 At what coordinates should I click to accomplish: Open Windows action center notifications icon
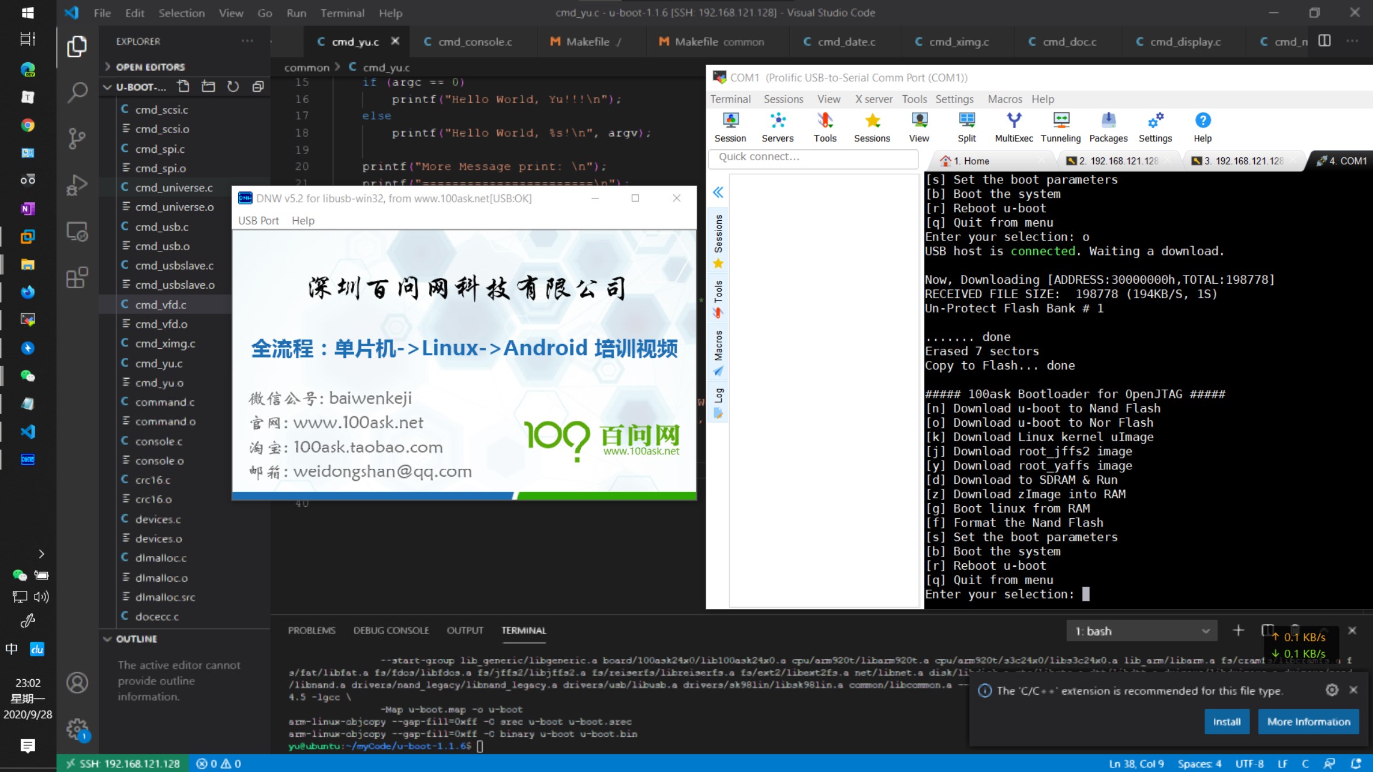[28, 746]
